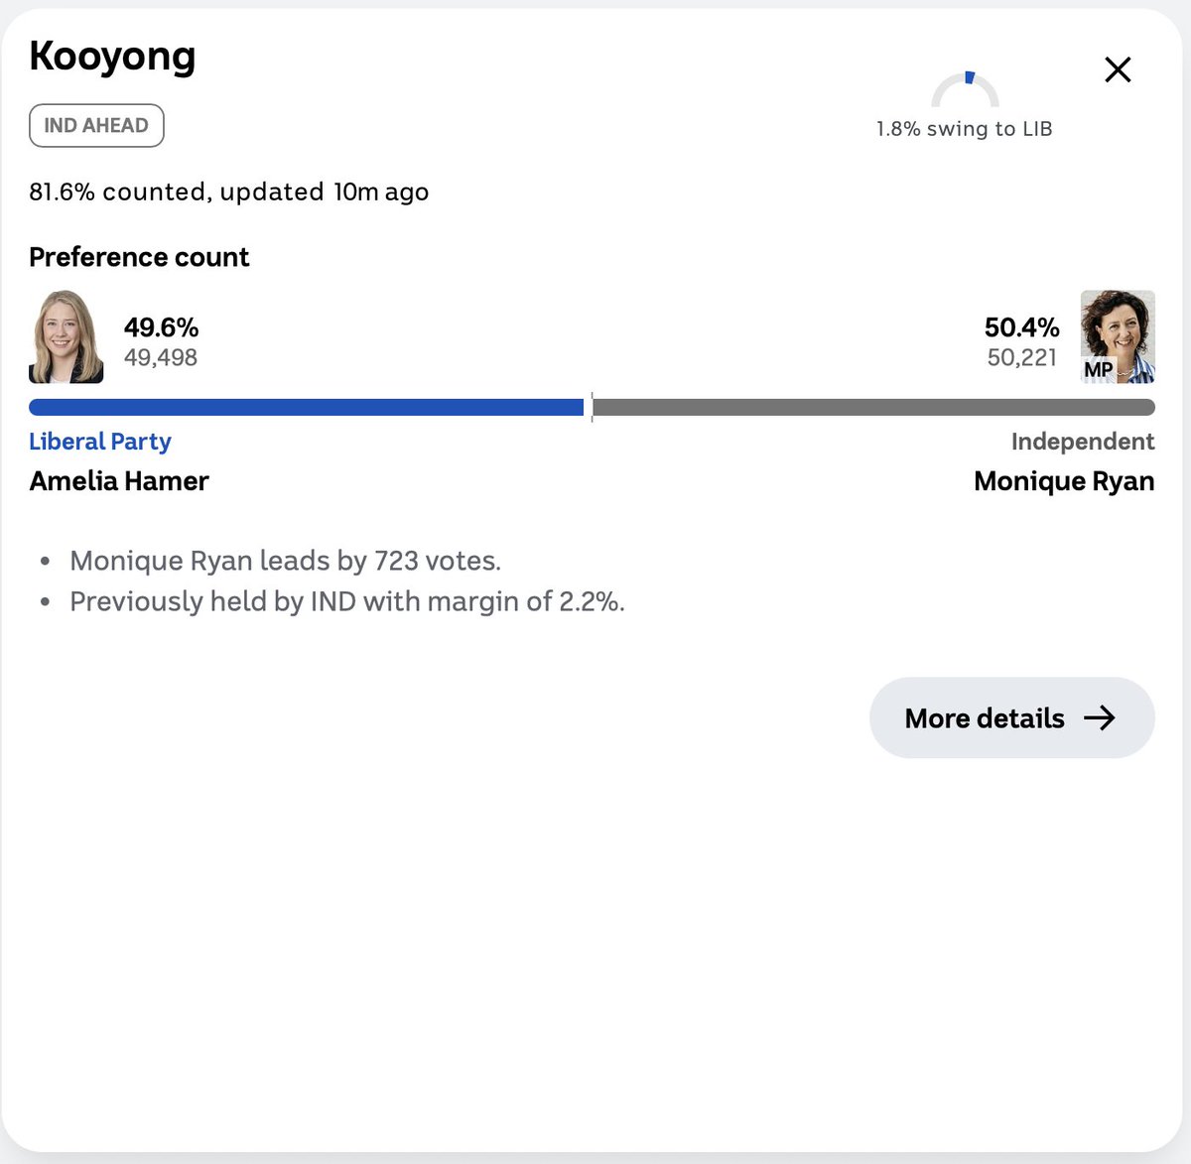Click the '1.8% swing to LIB' text
This screenshot has height=1164, width=1191.
coord(964,129)
